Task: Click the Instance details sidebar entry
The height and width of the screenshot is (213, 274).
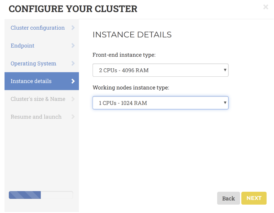Action: 31,81
